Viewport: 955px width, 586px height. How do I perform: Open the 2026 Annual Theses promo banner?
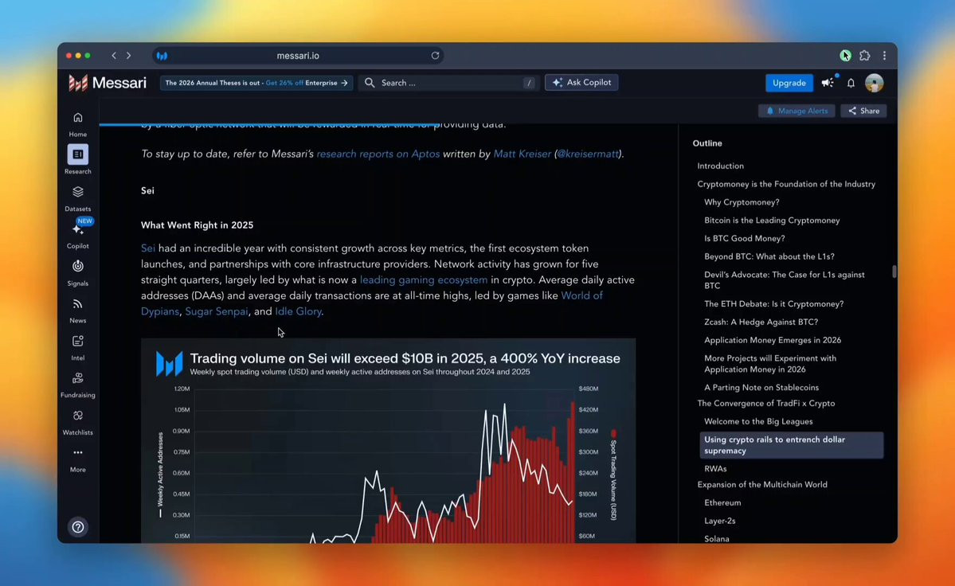(256, 83)
